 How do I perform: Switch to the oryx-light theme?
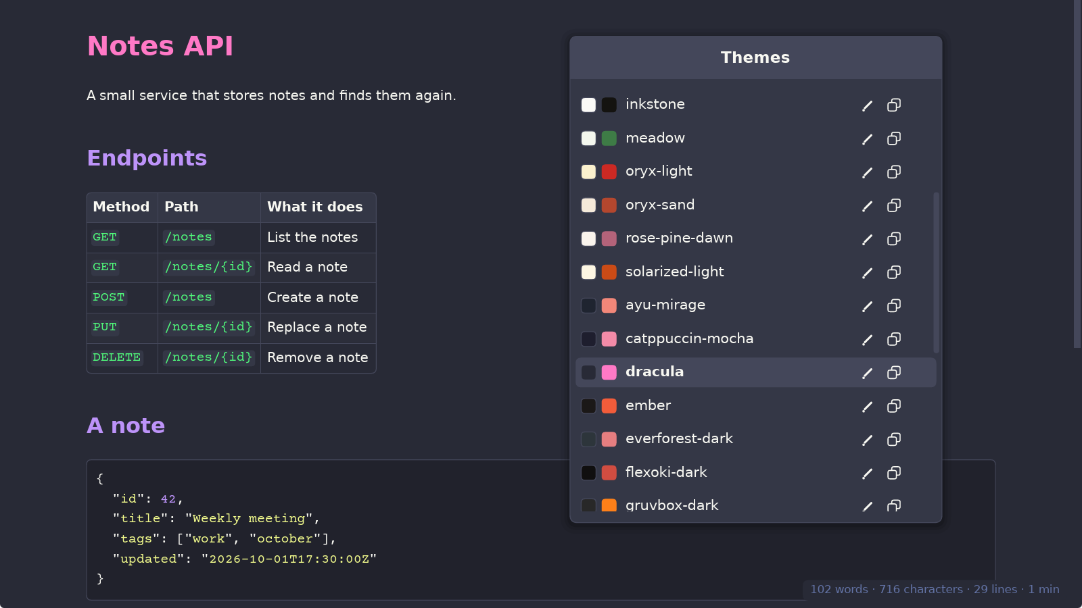tap(755, 172)
